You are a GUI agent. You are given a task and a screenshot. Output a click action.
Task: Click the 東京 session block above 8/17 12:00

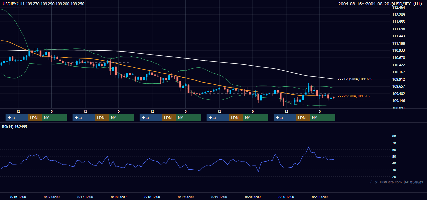pyautogui.click(x=84, y=118)
